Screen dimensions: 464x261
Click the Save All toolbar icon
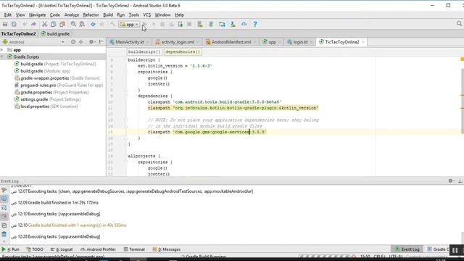(5, 24)
